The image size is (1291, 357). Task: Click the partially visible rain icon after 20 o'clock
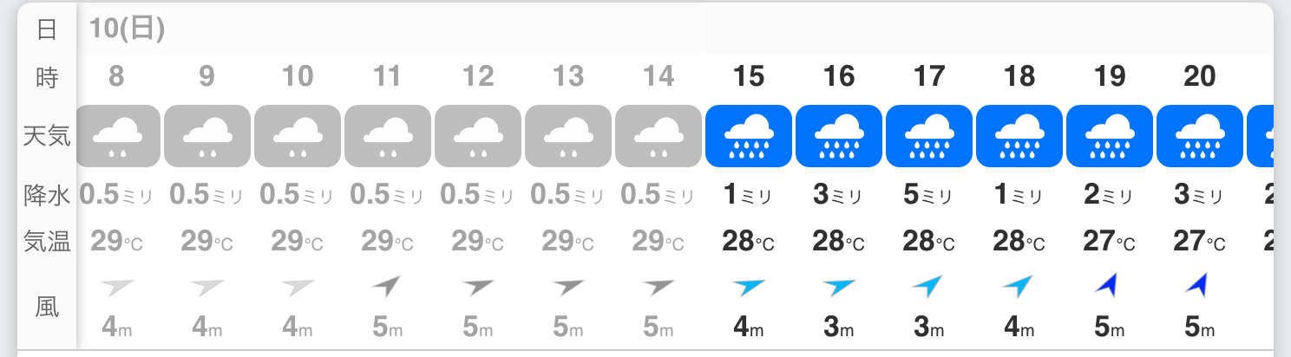coord(1261,136)
